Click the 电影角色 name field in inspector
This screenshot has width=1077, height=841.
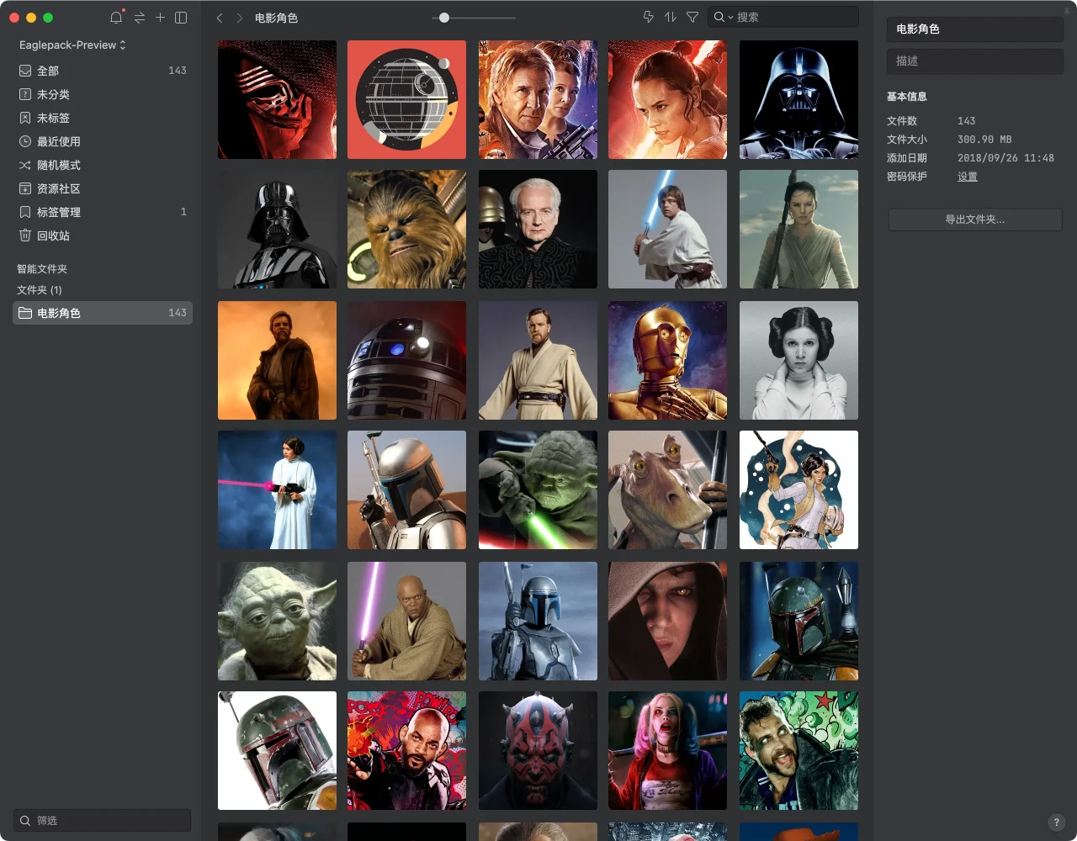coord(975,29)
